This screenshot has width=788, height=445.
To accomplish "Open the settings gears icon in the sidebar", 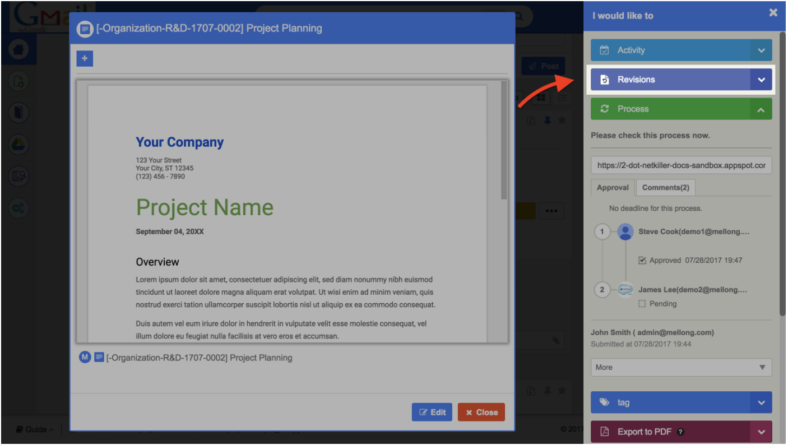I will 18,208.
